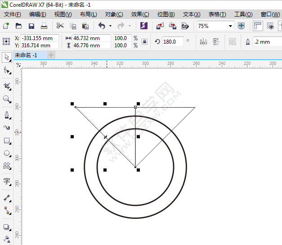Toggle full-screen preview button
This screenshot has height=245, width=282.
[241, 26]
